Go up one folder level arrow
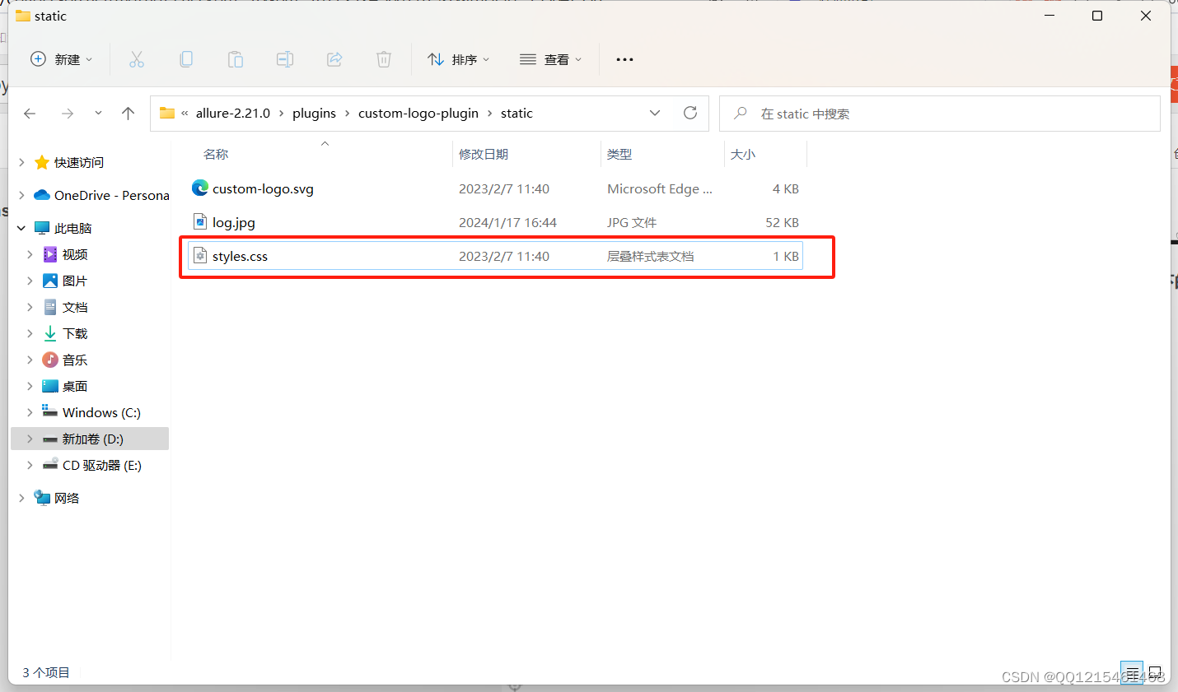Viewport: 1178px width, 692px height. (x=128, y=114)
